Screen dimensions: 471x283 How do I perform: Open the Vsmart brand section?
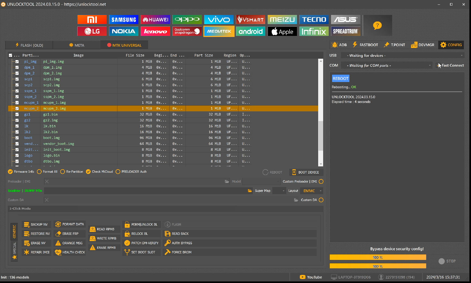click(x=251, y=19)
